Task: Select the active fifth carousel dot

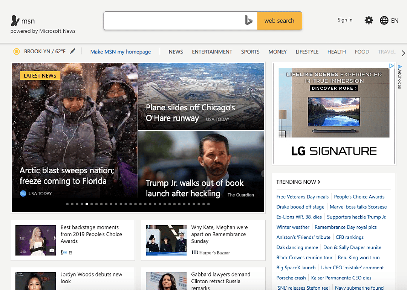Action: click(x=87, y=204)
